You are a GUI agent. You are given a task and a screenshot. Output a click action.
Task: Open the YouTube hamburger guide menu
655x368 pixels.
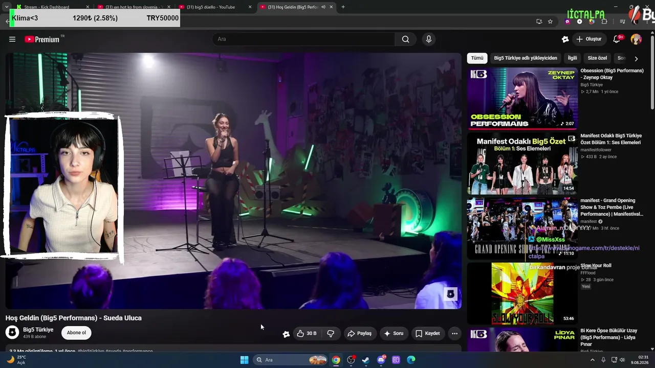click(x=12, y=39)
